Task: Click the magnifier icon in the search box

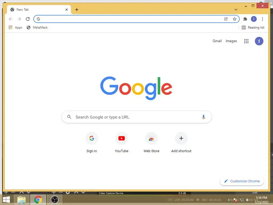Action: (69, 117)
